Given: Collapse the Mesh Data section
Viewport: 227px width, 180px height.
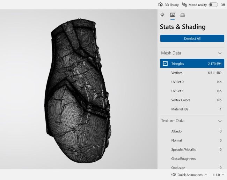Looking at the screenshot, I should 220,53.
